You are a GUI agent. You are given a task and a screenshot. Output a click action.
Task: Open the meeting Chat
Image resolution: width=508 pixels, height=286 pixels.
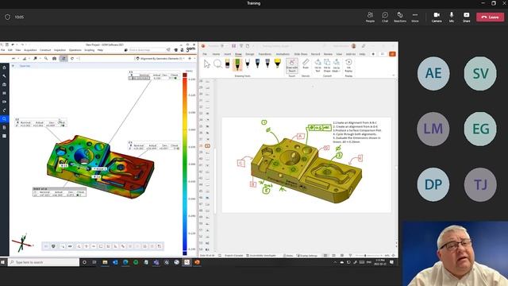click(385, 17)
